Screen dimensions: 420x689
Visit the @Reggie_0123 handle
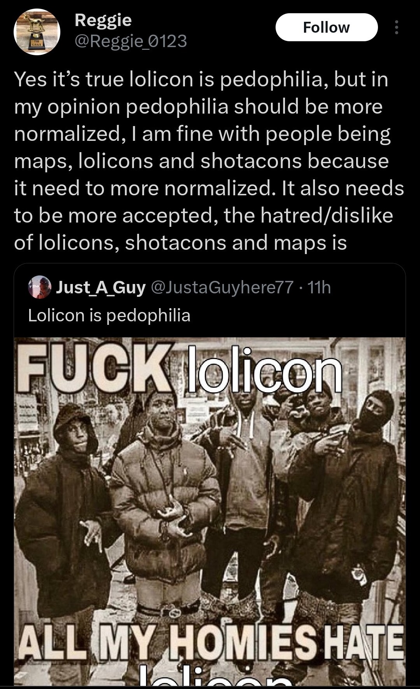pyautogui.click(x=131, y=40)
